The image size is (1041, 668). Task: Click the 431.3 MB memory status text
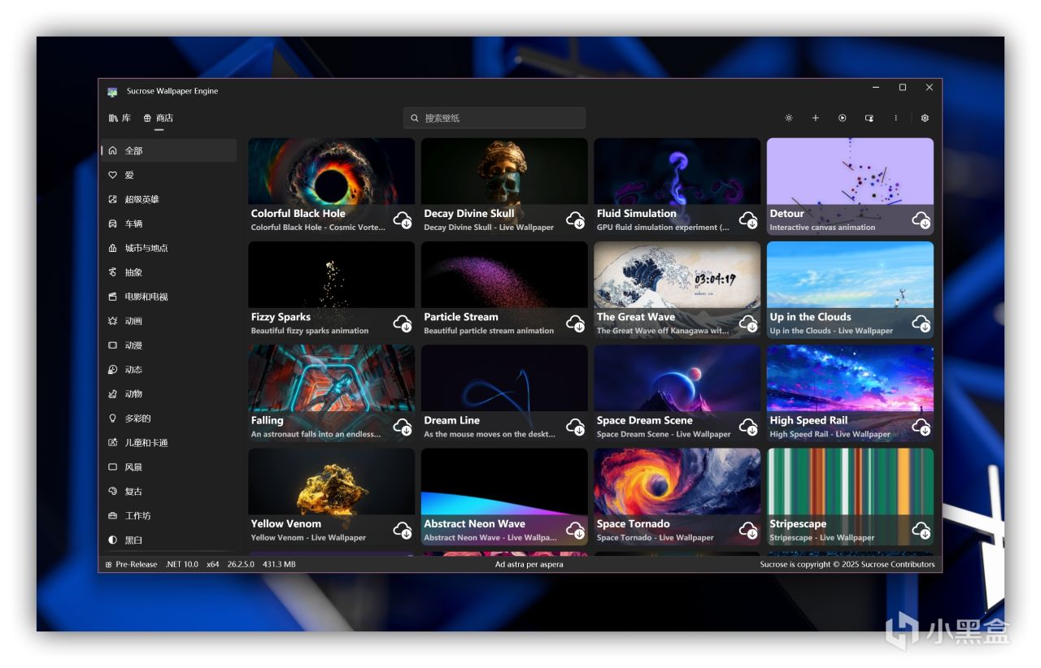tap(279, 564)
